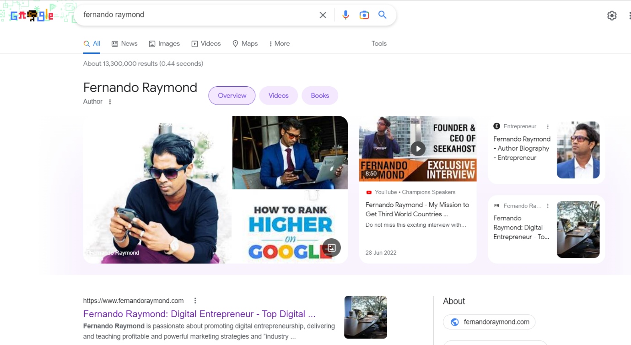Viewport: 631px width, 345px height.
Task: Open the thumbnail beside the fernandoraymond.com result
Action: click(366, 317)
